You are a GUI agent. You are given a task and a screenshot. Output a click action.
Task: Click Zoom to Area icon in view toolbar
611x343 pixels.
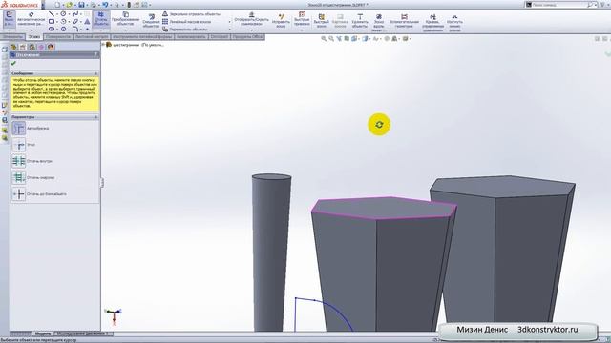coord(331,38)
